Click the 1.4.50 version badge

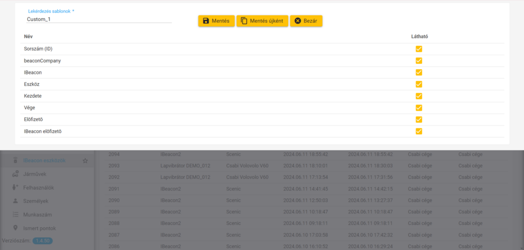pyautogui.click(x=43, y=241)
